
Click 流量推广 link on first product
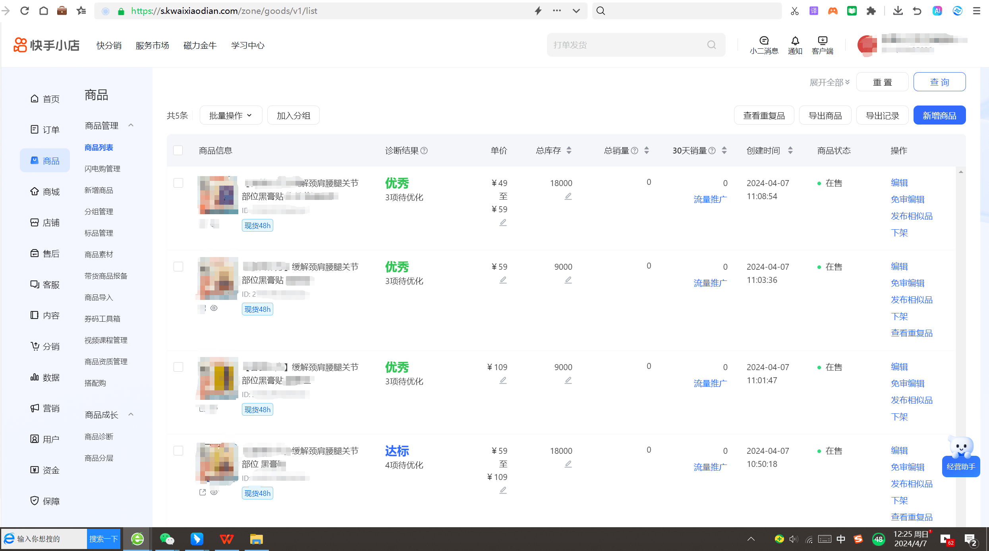710,199
